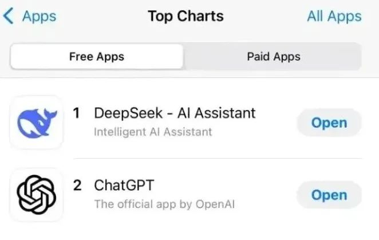This screenshot has height=240, width=379.
Task: Click the Top Charts page title
Action: 185,17
